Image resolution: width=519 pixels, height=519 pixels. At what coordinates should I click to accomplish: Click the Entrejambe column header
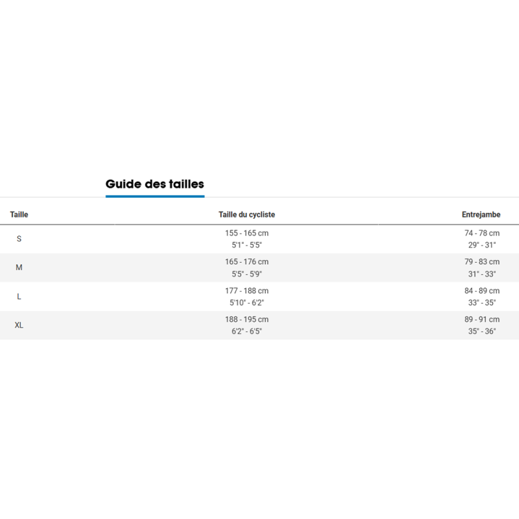(481, 215)
